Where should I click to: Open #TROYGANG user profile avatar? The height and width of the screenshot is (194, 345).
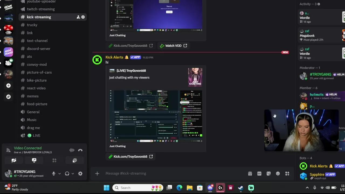pos(8,173)
